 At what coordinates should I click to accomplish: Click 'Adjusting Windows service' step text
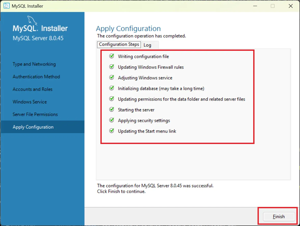[x=145, y=78]
